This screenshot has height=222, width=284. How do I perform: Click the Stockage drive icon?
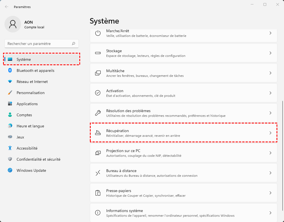click(x=98, y=53)
